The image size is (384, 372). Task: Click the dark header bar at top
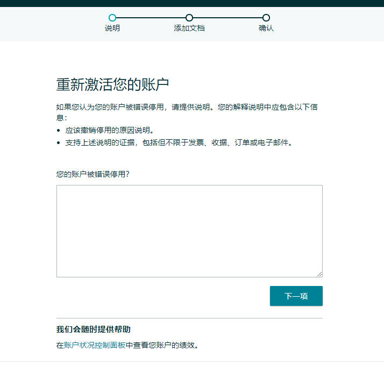point(192,3)
